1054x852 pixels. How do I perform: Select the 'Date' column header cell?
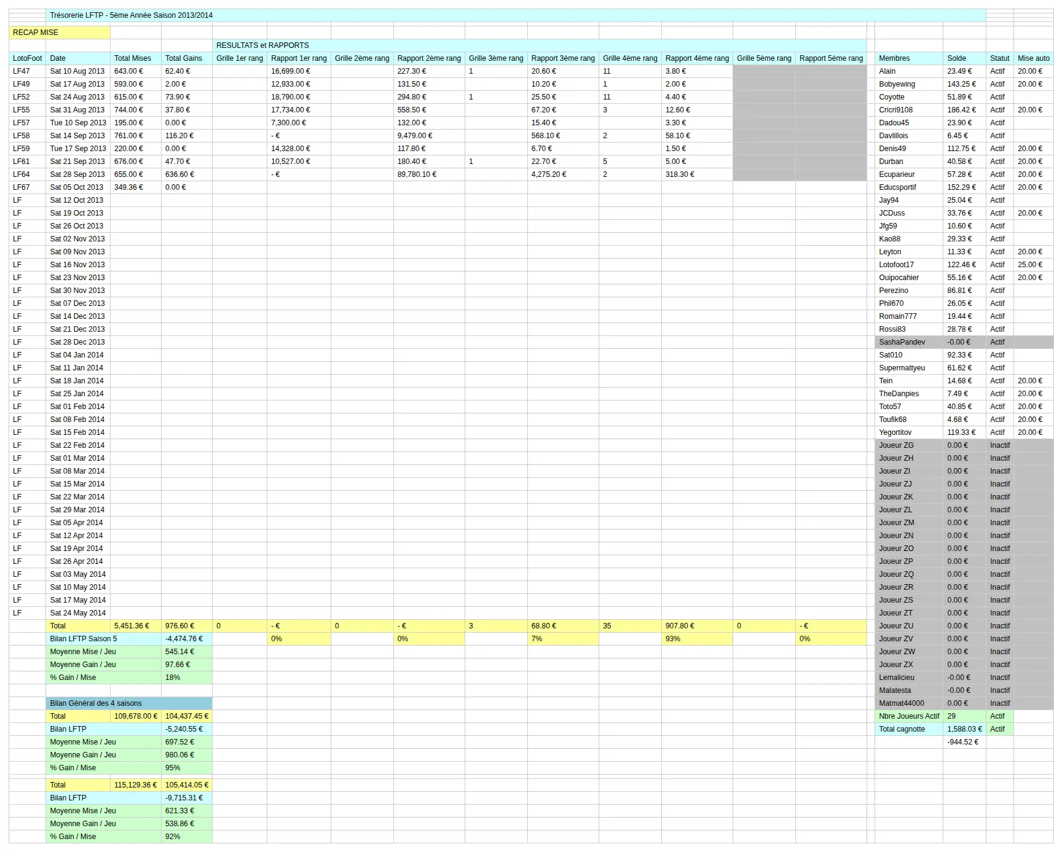[x=78, y=58]
